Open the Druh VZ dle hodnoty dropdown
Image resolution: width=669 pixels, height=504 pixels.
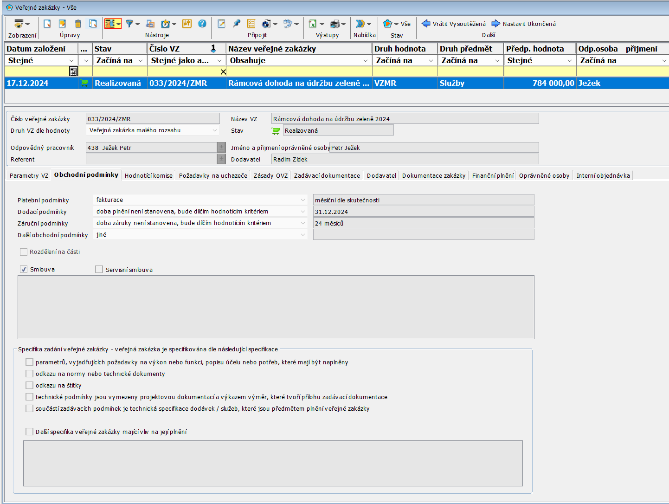click(214, 130)
